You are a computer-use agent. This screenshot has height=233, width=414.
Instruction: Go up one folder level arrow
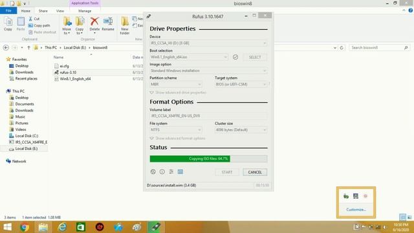[28, 48]
